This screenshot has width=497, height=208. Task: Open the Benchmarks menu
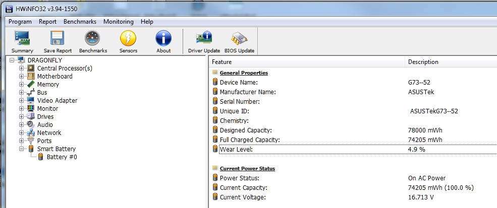point(80,22)
